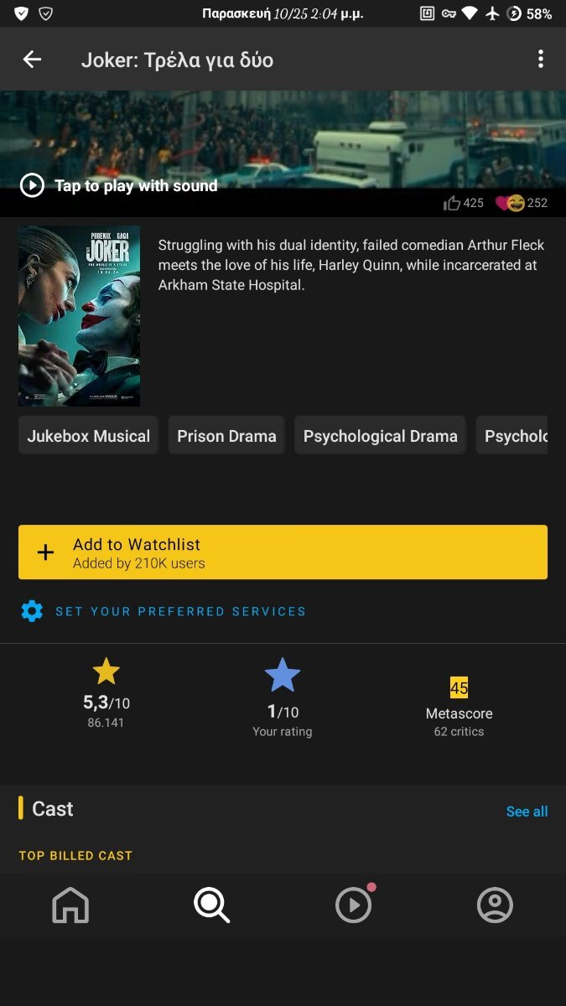Go to the Home tab icon
The width and height of the screenshot is (566, 1006).
pyautogui.click(x=70, y=905)
